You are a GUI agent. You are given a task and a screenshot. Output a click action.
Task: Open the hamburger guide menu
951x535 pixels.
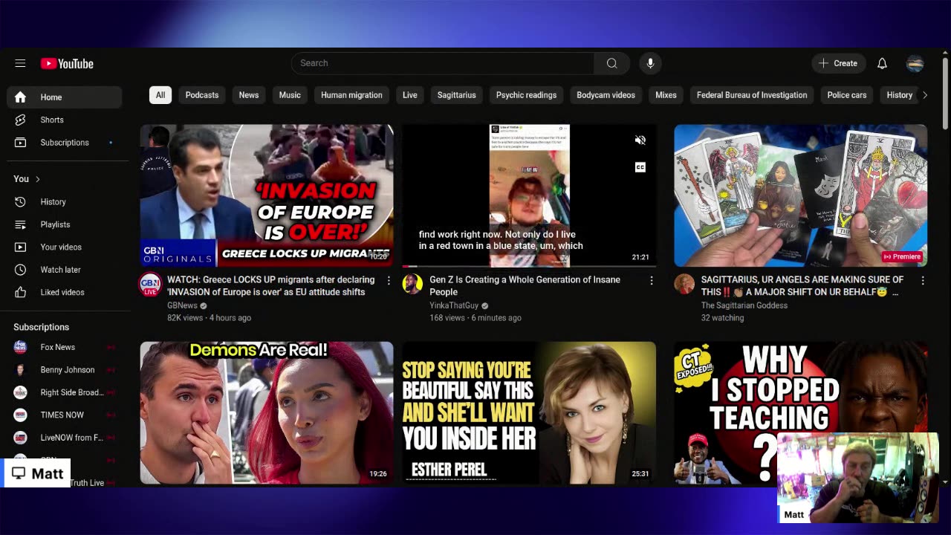point(20,63)
